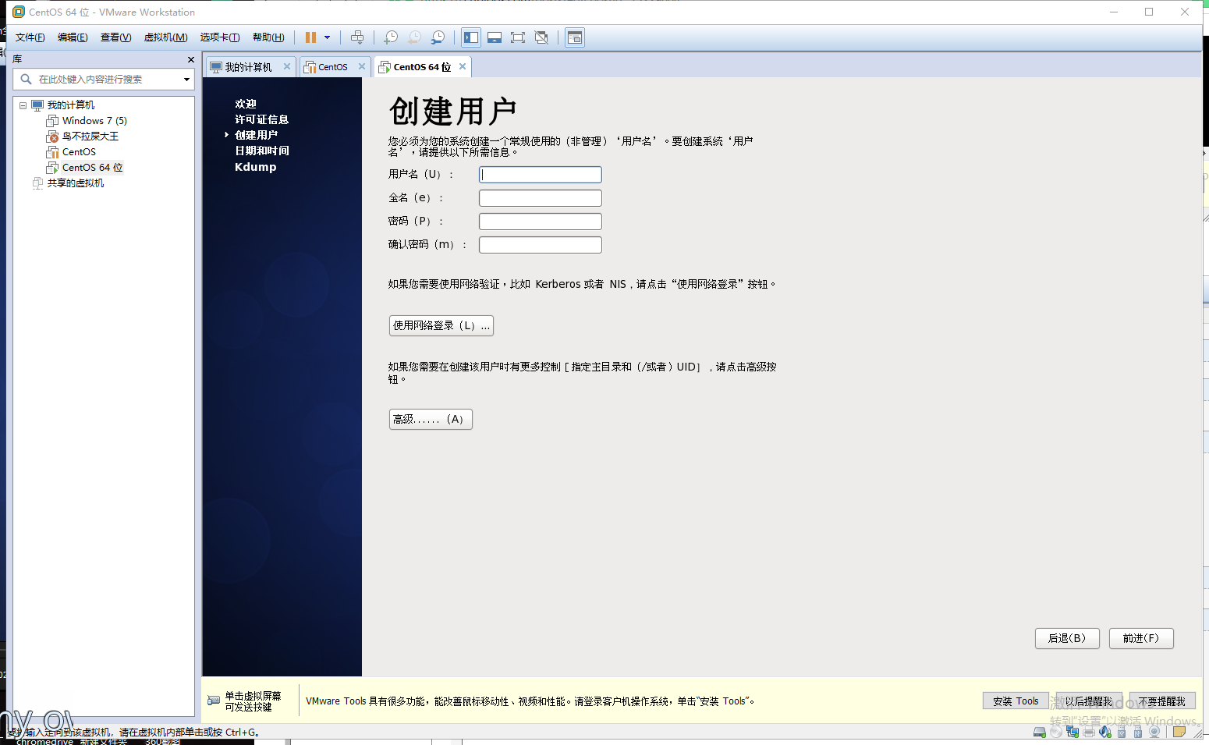This screenshot has width=1209, height=745.
Task: Click the CD/DVD drive status icon
Action: pos(1056,732)
